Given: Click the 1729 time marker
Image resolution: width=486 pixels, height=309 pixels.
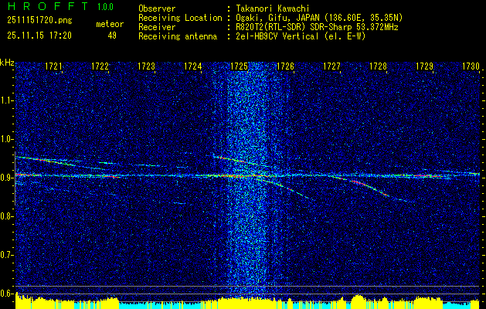Looking at the screenshot, I should [x=424, y=66].
